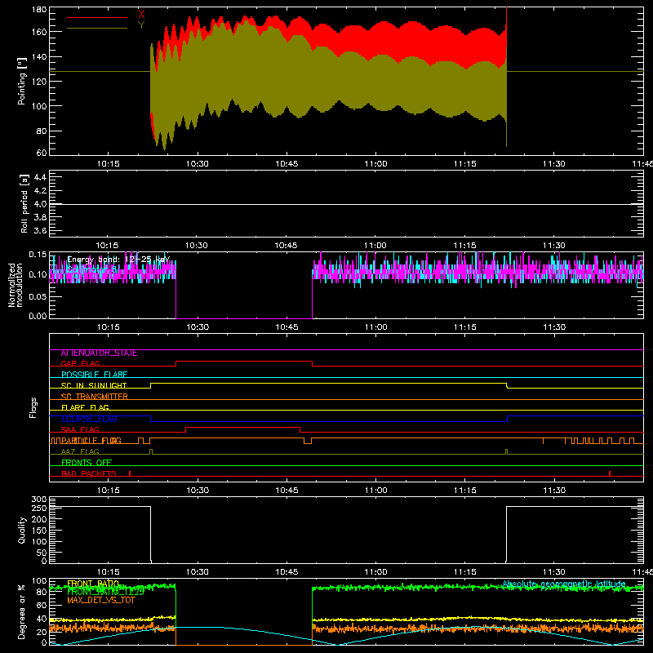Click the 250 tick on Quality axis

click(x=39, y=509)
